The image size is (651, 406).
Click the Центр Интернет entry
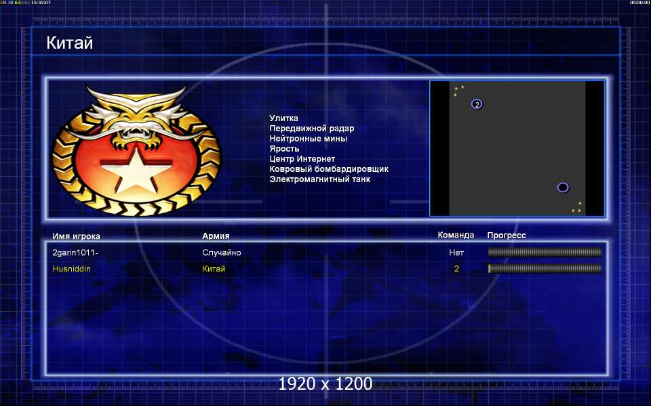point(302,158)
